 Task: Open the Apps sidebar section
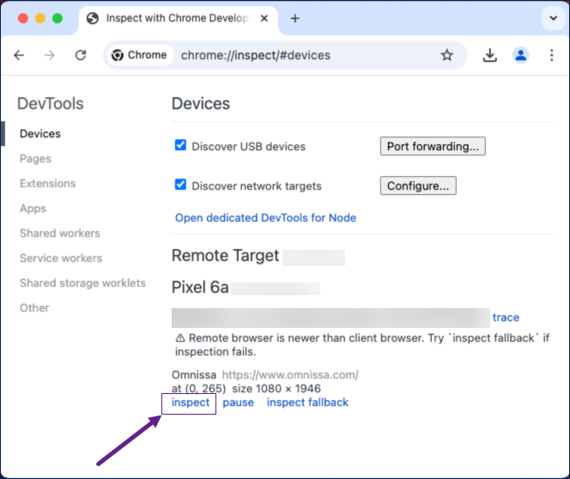[x=33, y=209]
